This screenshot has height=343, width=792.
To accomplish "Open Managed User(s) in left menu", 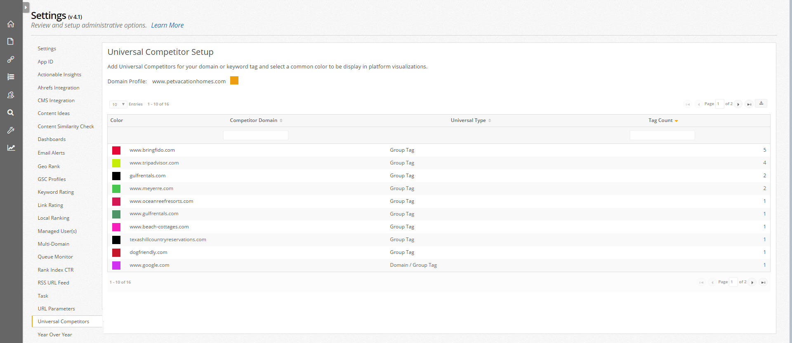I will point(57,231).
